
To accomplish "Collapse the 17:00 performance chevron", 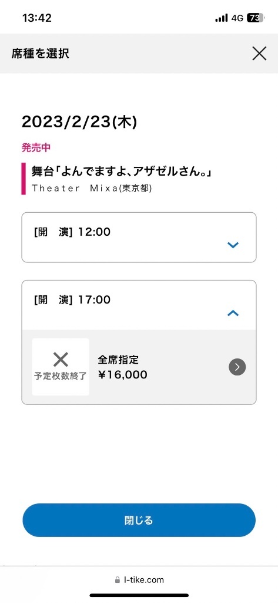I will pos(233,313).
